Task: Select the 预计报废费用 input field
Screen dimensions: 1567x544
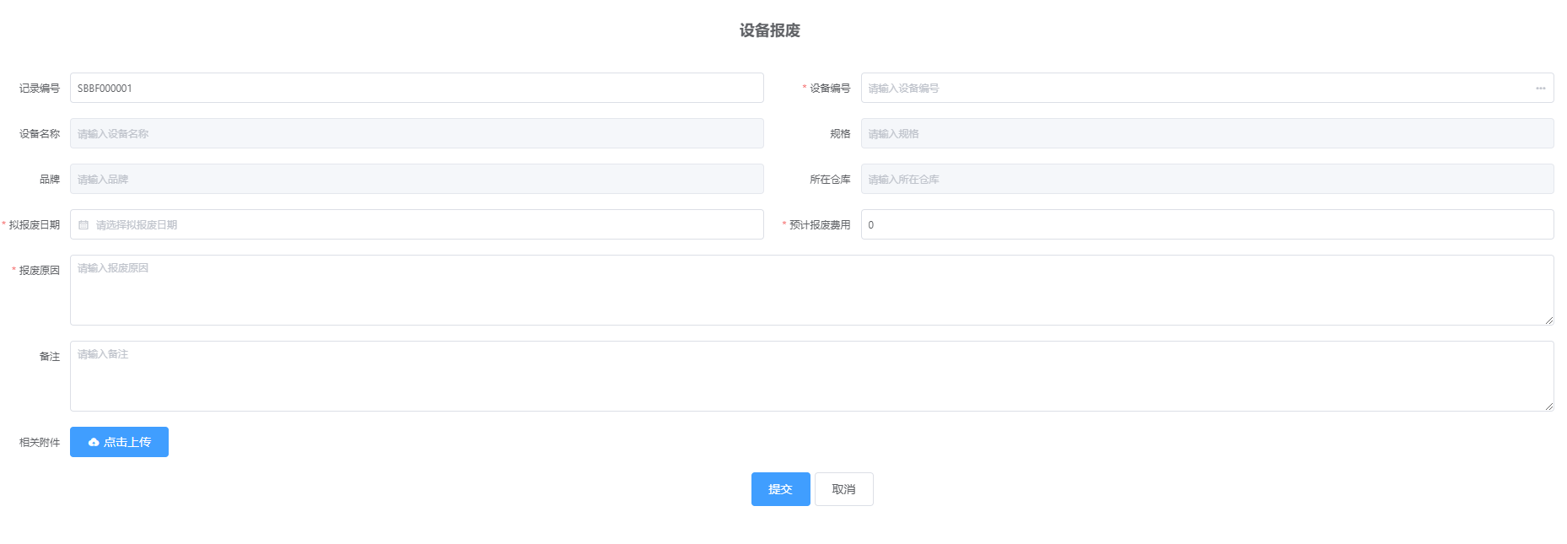Action: click(x=1206, y=225)
